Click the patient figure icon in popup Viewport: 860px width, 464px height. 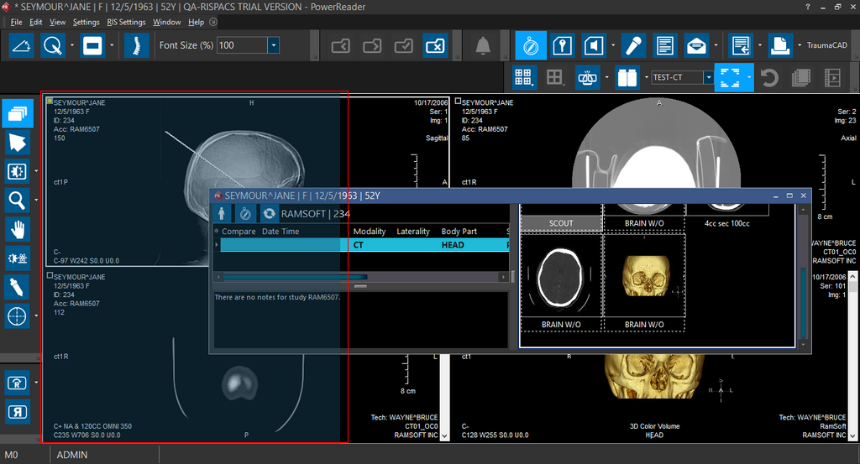(x=222, y=214)
